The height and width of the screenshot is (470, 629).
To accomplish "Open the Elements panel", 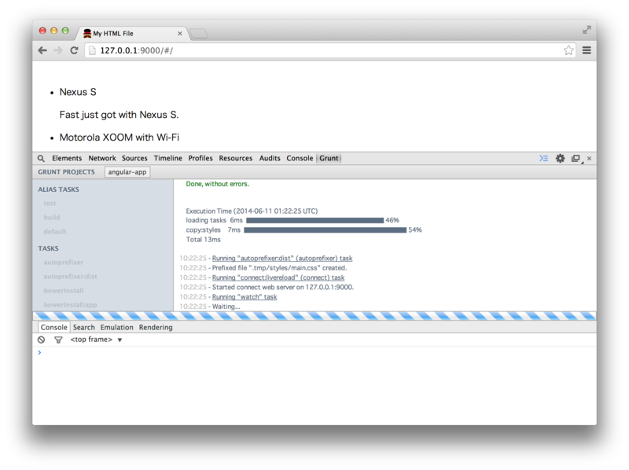I will [67, 159].
